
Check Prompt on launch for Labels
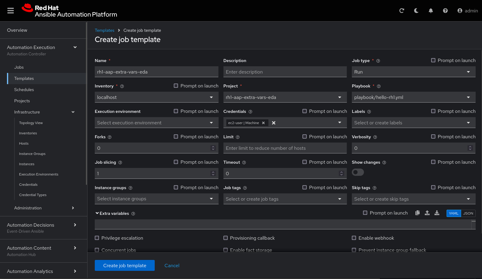(x=433, y=111)
